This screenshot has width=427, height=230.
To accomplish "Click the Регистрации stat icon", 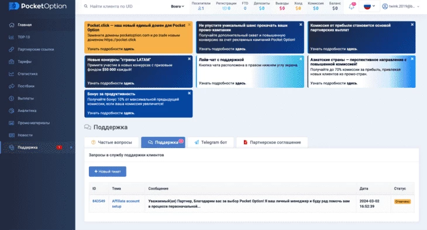I will pos(225,8).
